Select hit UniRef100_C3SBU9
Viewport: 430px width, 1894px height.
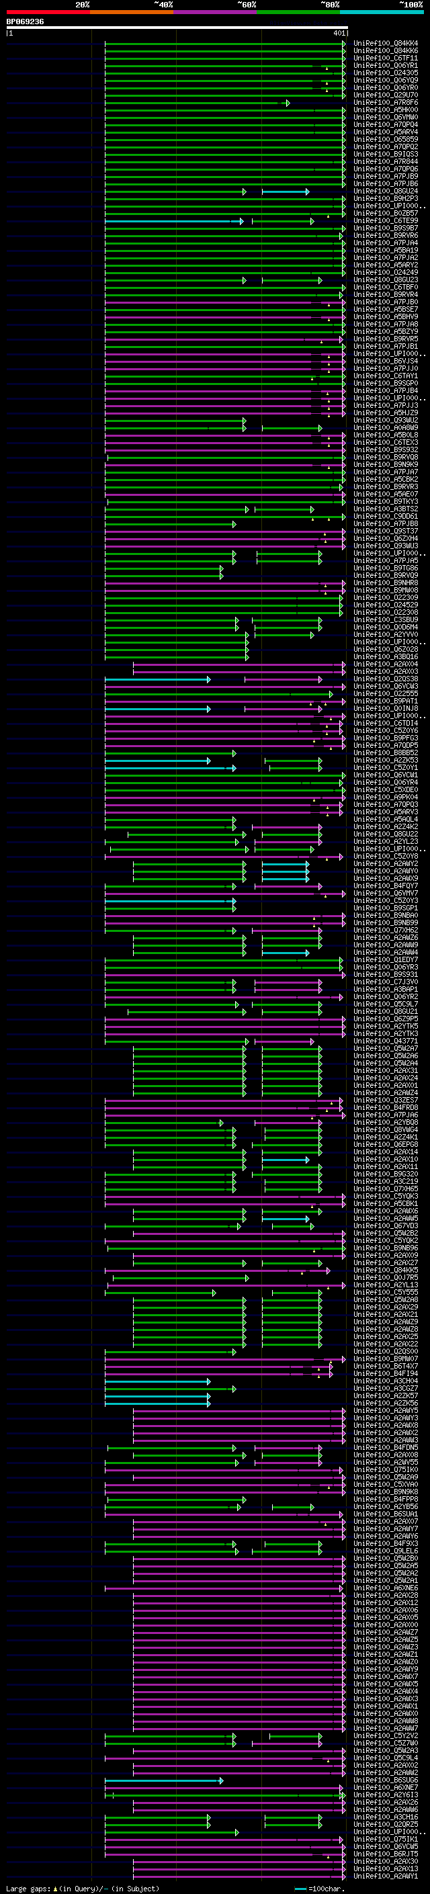pyautogui.click(x=386, y=620)
